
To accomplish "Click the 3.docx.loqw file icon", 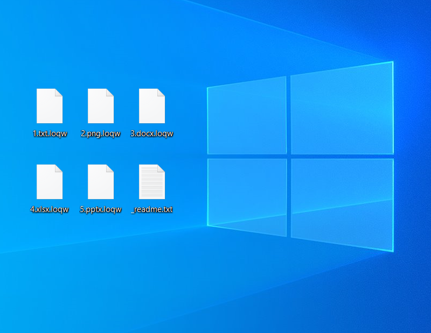I will point(152,106).
